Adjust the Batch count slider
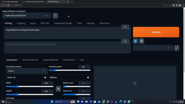 (77, 87)
